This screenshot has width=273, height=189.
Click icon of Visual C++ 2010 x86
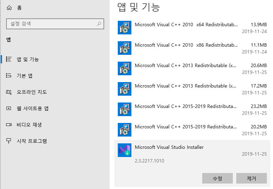(x=125, y=48)
